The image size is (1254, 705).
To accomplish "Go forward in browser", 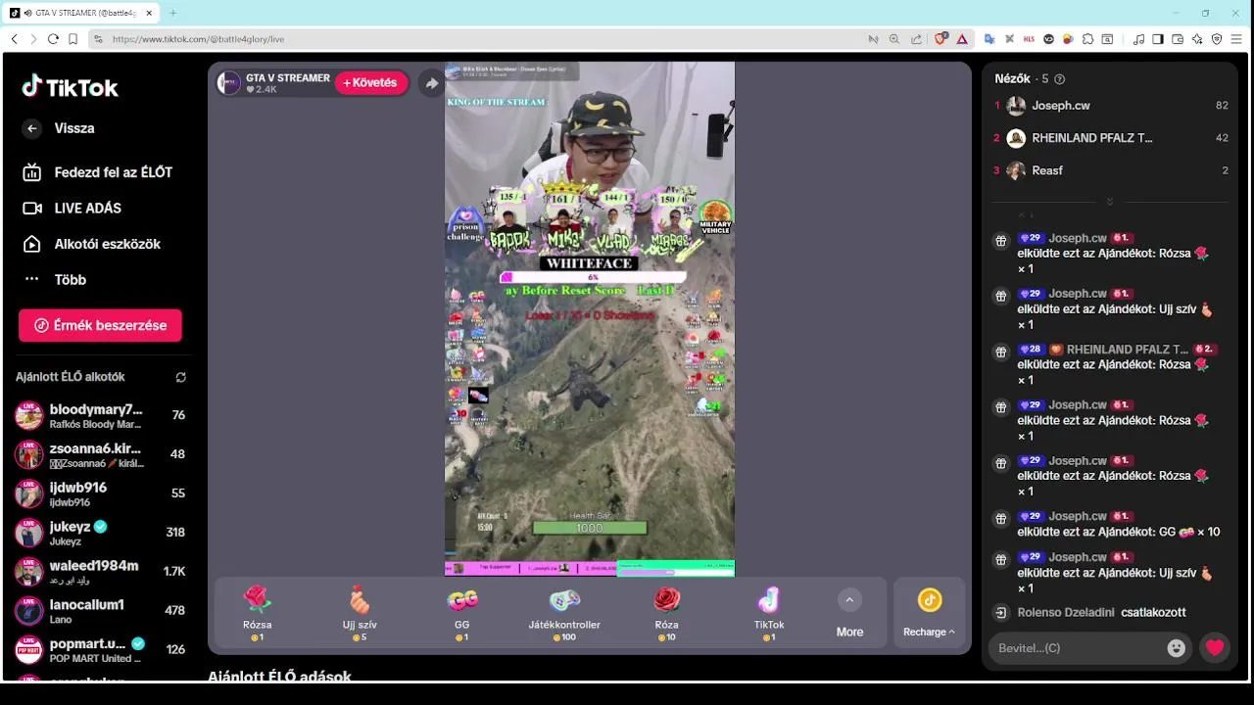I will point(33,39).
